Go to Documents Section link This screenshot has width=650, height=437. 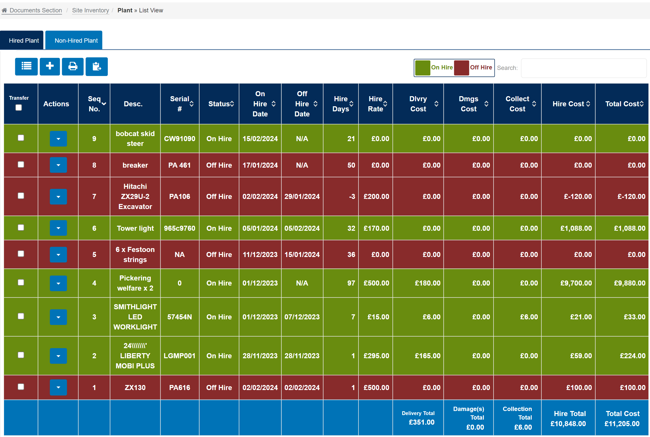click(x=36, y=10)
